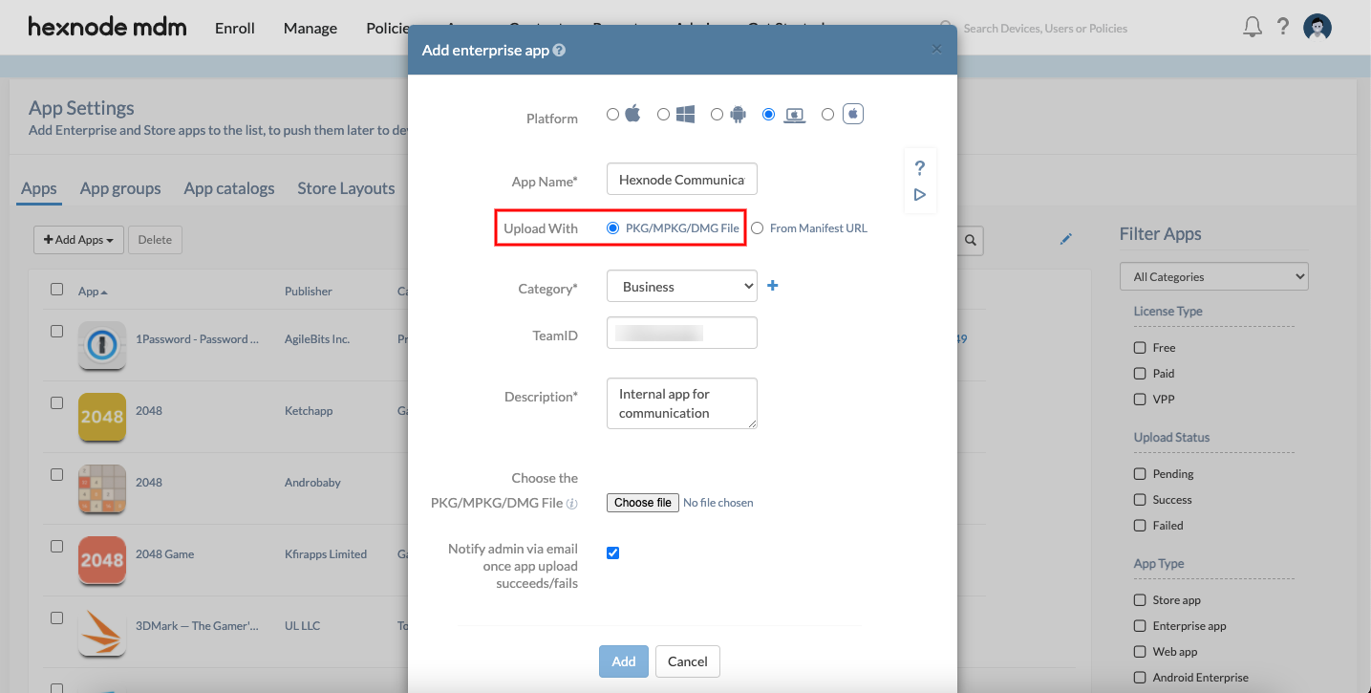Select the Android platform radio

(718, 115)
